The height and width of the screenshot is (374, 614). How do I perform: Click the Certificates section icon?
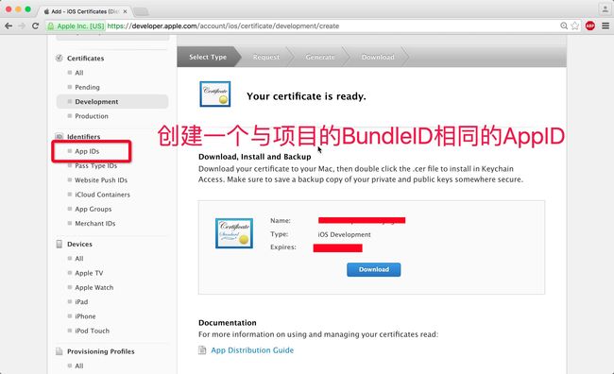[60, 58]
